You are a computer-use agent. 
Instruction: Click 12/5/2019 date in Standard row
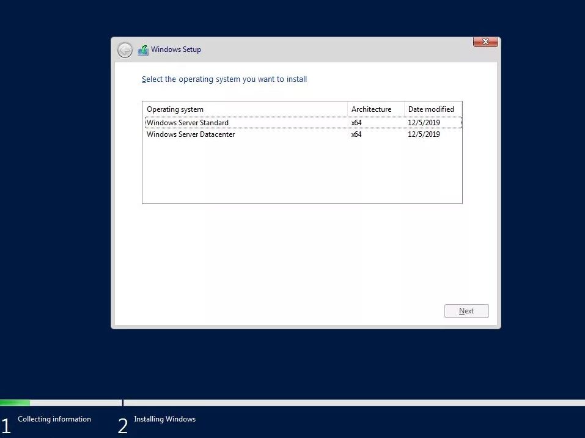click(x=424, y=123)
